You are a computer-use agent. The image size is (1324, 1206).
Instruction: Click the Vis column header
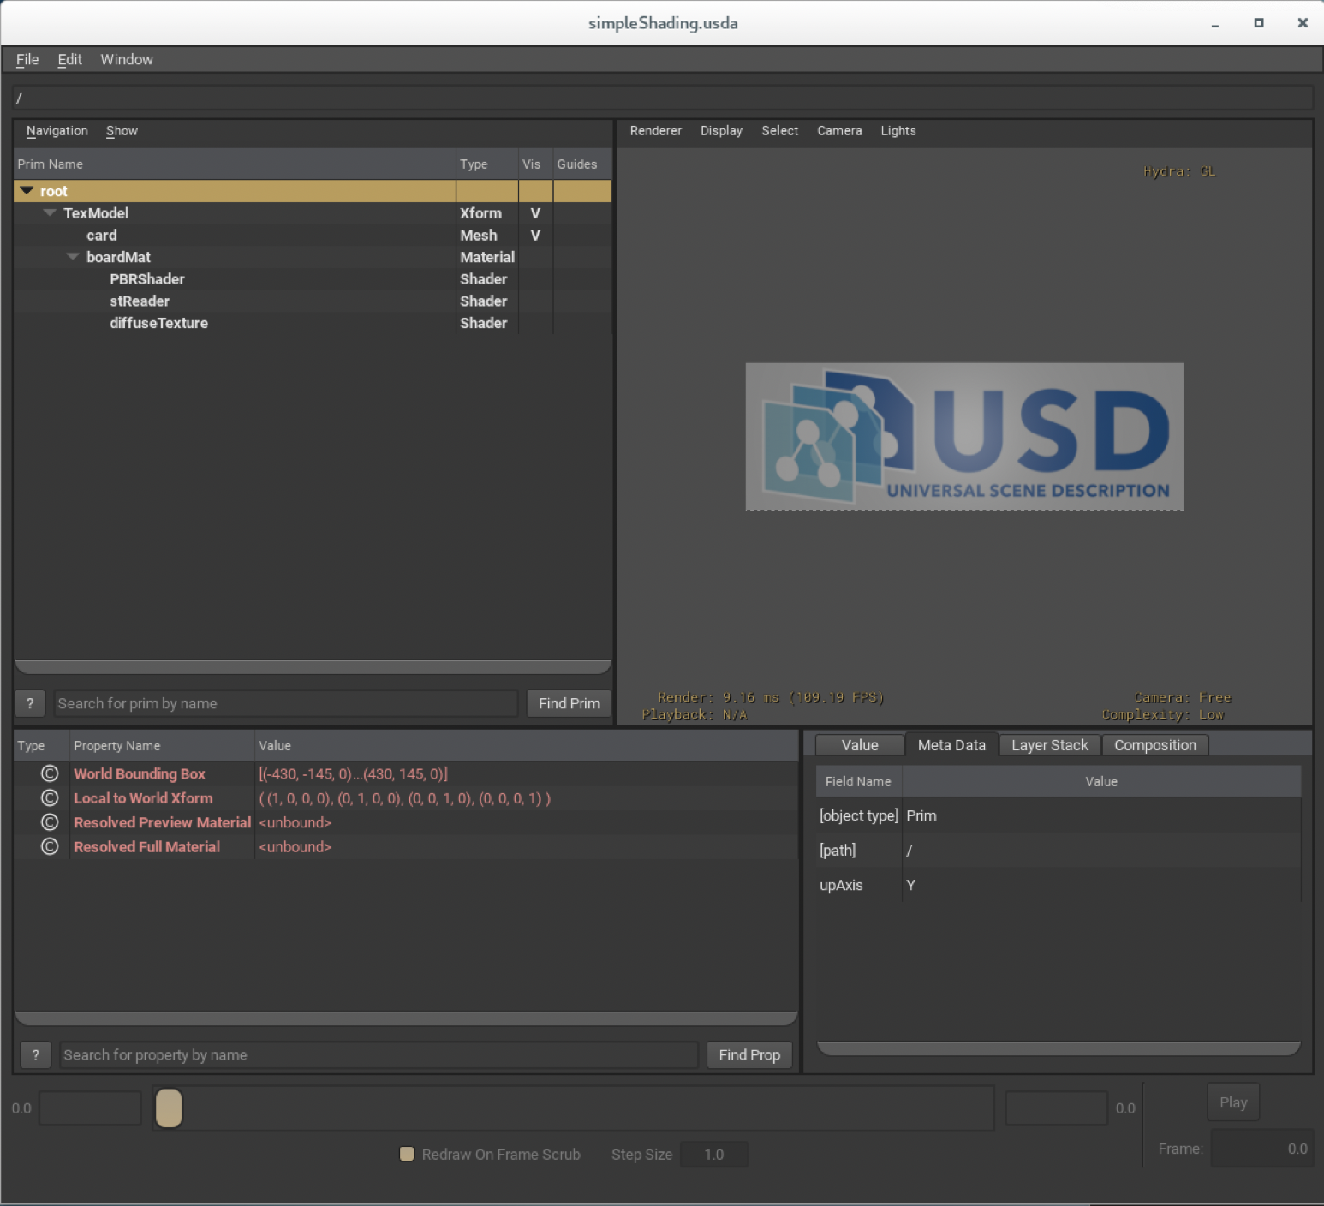coord(535,164)
